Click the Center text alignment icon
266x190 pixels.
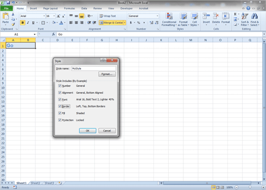[x=76, y=22]
